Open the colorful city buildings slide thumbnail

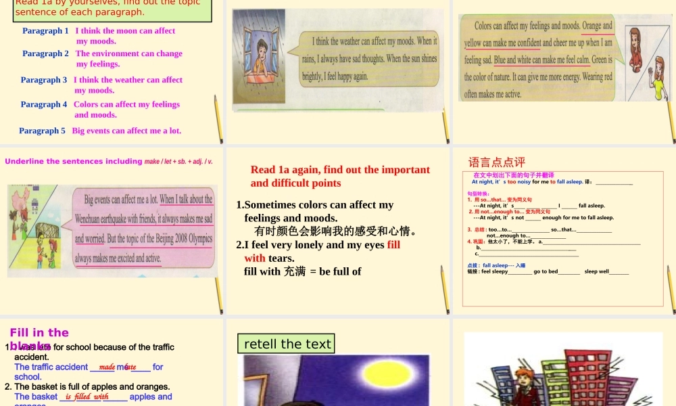coord(564,363)
